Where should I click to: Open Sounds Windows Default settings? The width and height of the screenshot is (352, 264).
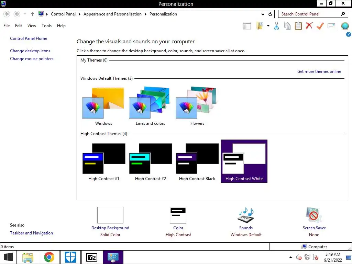(246, 222)
